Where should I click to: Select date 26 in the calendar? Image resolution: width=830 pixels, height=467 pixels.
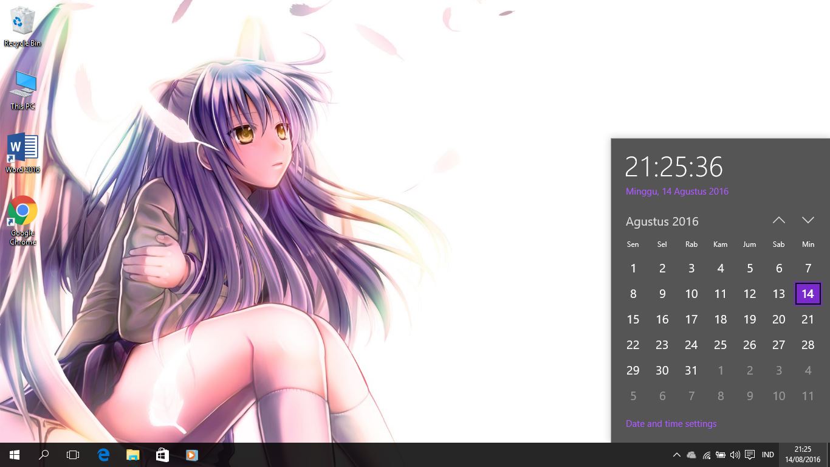pos(750,345)
